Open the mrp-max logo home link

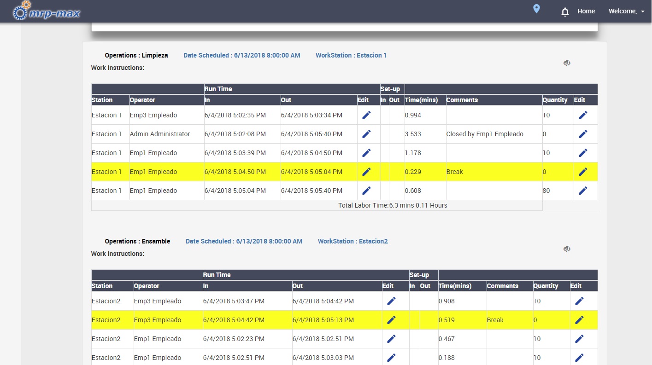click(47, 11)
